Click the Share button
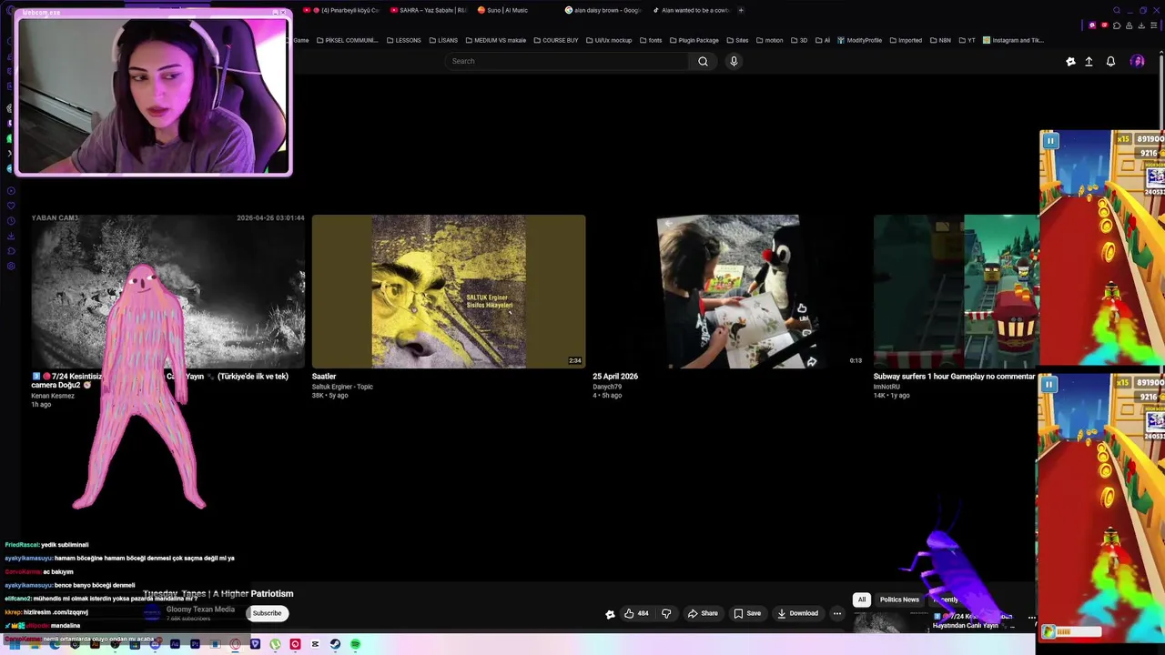The height and width of the screenshot is (655, 1165). coord(703,613)
